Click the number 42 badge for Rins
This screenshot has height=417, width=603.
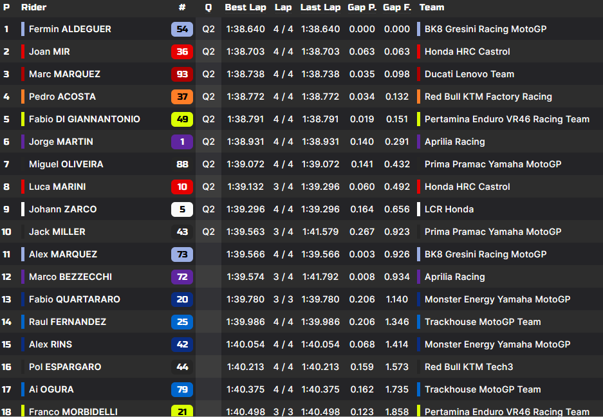click(182, 344)
